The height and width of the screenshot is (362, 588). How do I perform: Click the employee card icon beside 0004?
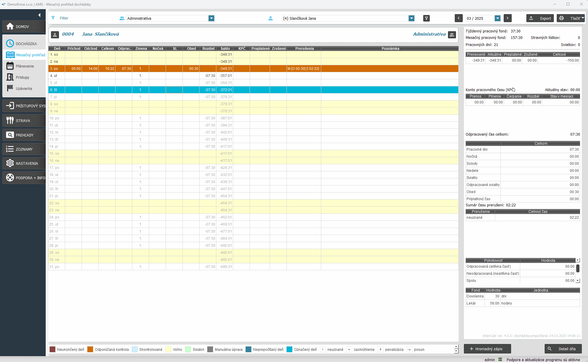[x=55, y=34]
